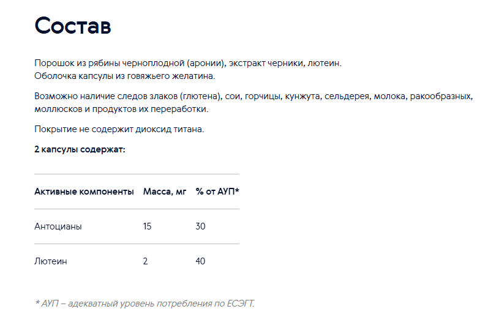This screenshot has width=480, height=328.
Task: Click the footnote about АУП по ЕСЭГТ
Action: pyautogui.click(x=144, y=304)
